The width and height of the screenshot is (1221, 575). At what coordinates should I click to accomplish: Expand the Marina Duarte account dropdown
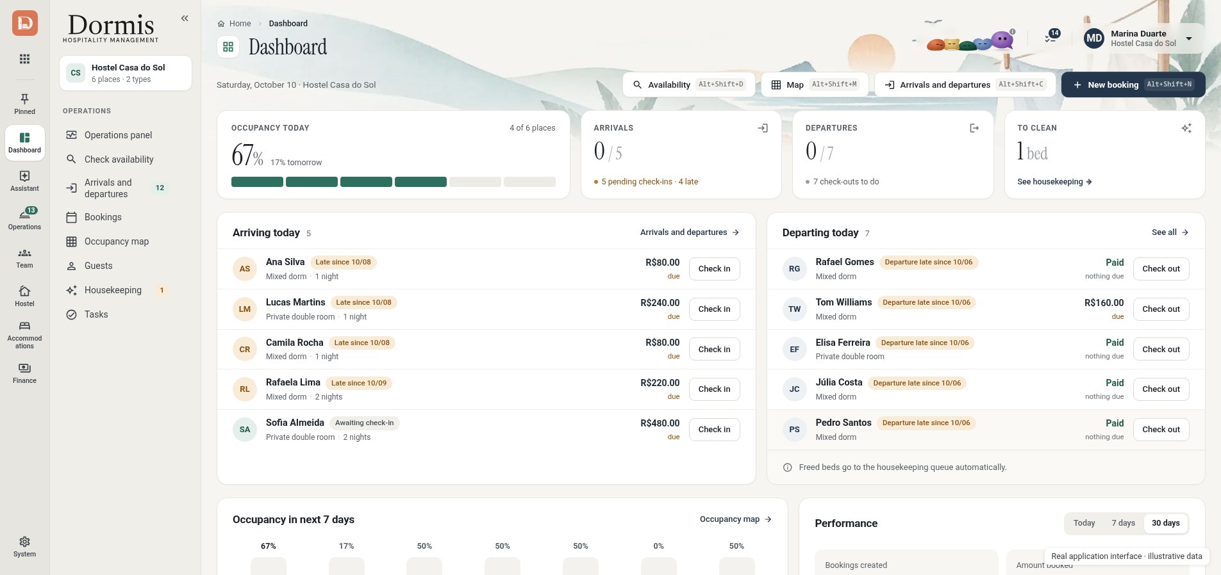[1189, 38]
